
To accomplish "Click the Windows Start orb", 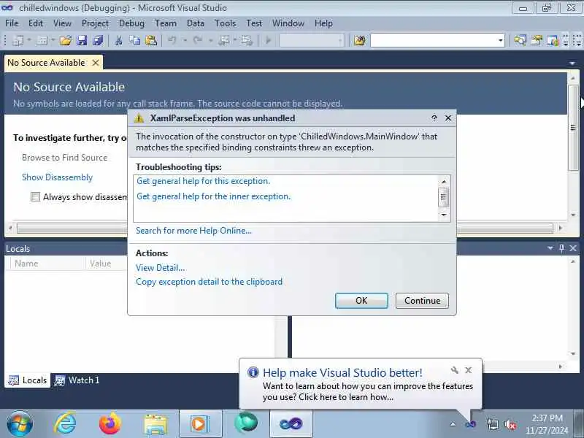I will 20,424.
